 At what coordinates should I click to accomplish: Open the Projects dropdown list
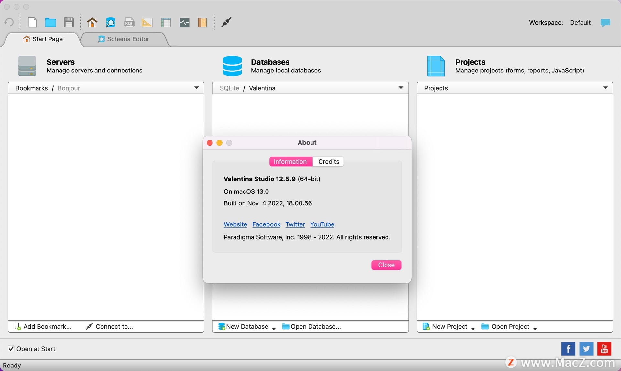coord(605,88)
